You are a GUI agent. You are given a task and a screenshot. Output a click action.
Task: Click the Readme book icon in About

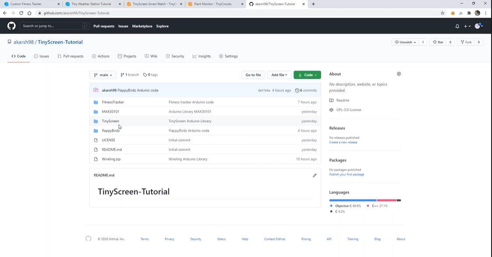click(331, 100)
